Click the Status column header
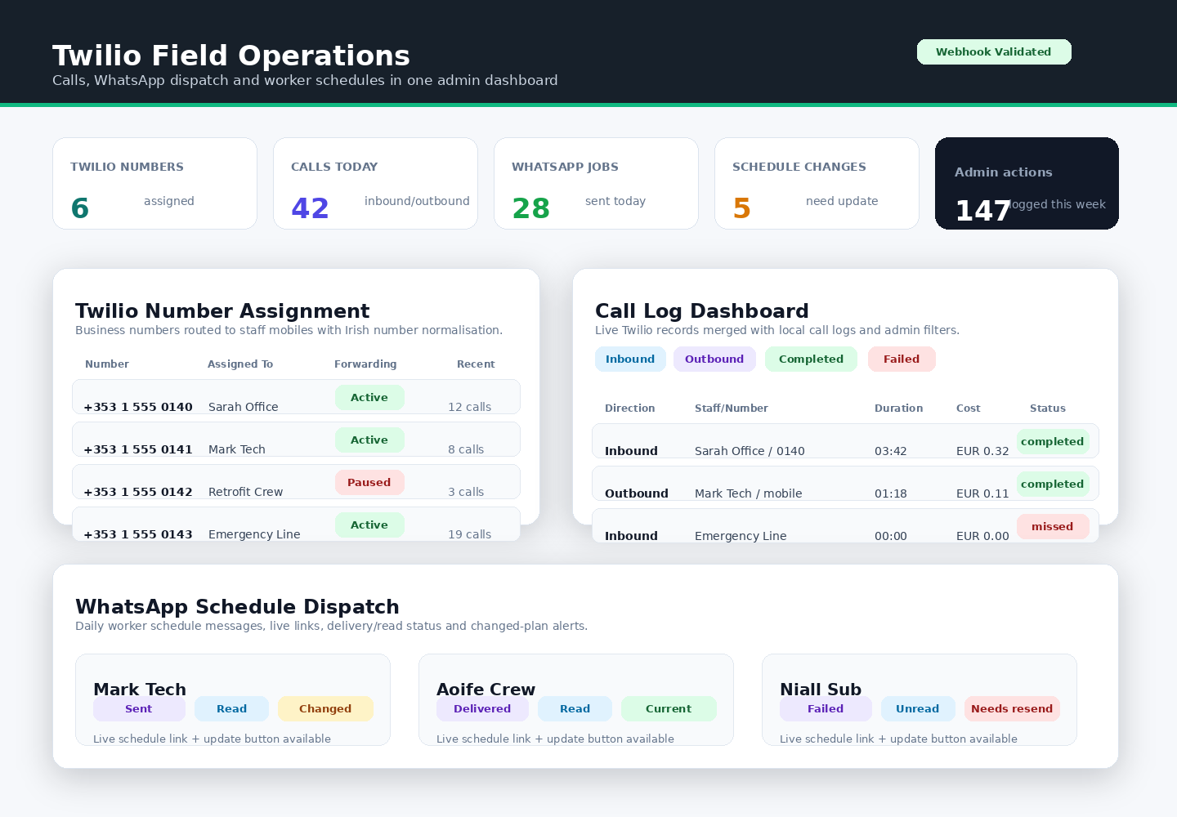The width and height of the screenshot is (1177, 817). point(1048,408)
